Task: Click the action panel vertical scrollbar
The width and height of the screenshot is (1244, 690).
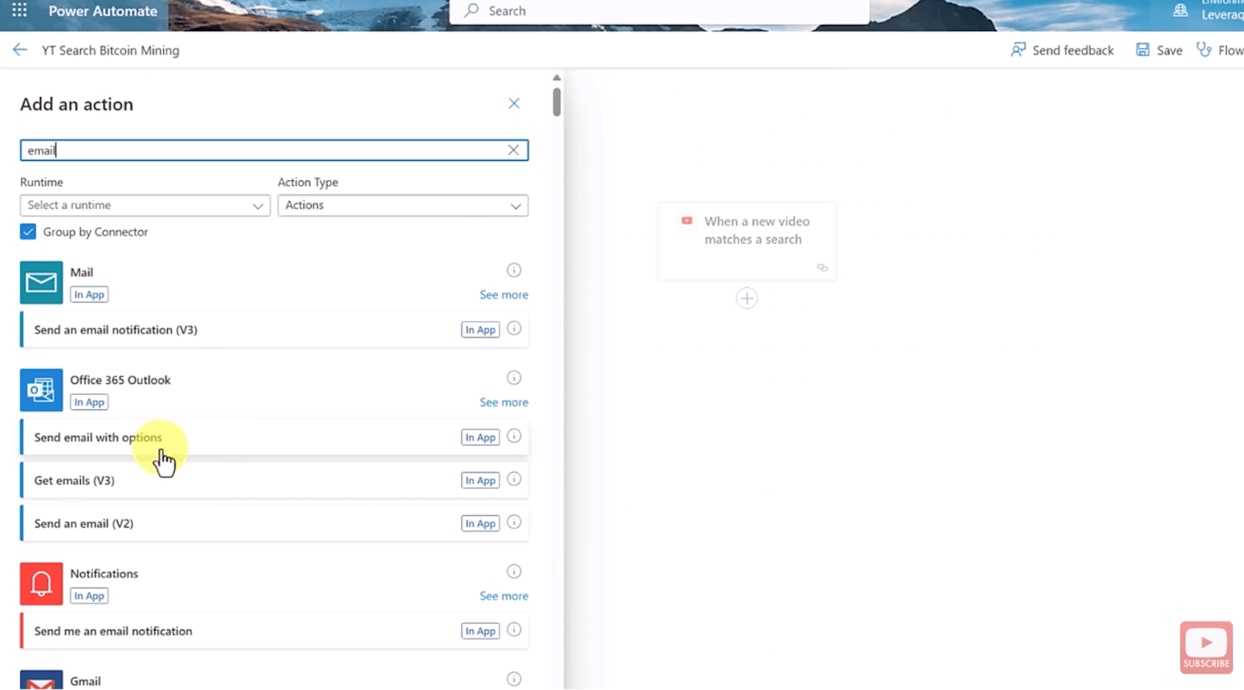Action: pyautogui.click(x=557, y=103)
